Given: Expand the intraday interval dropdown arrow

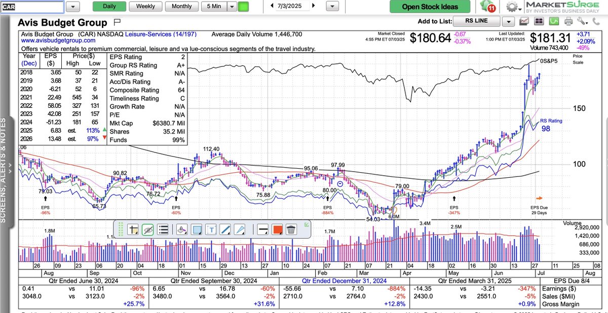Looking at the screenshot, I should click(x=232, y=7).
